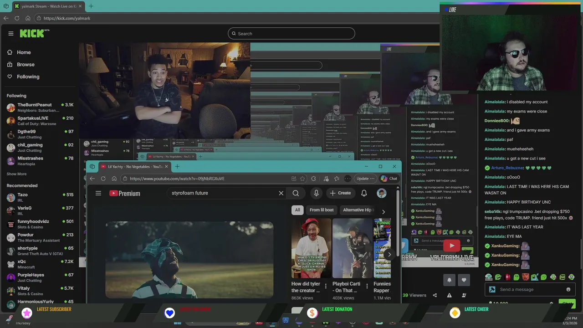
Task: Toggle the follow heart button
Action: (x=464, y=280)
